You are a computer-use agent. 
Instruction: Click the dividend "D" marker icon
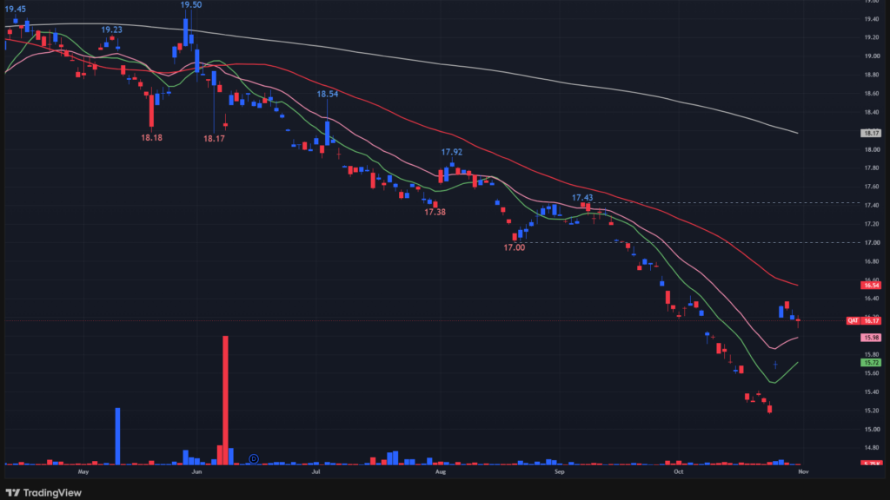(254, 458)
